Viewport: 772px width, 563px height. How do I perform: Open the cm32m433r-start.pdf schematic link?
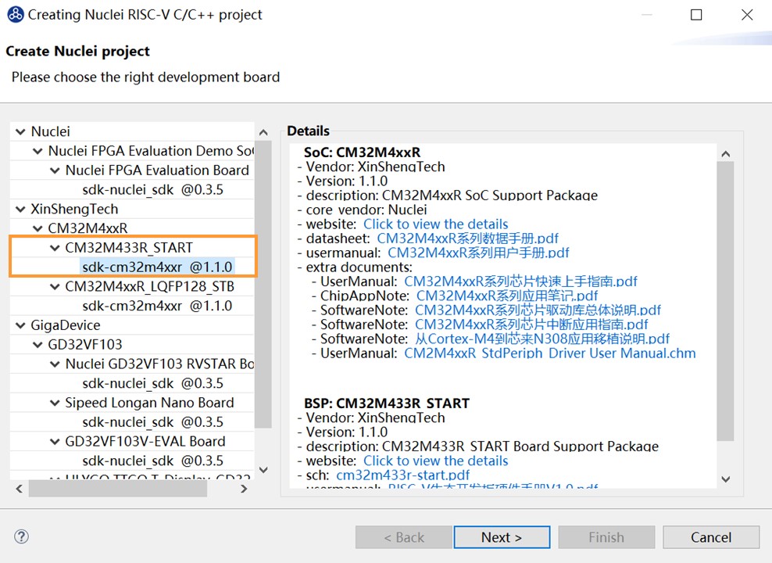point(402,475)
